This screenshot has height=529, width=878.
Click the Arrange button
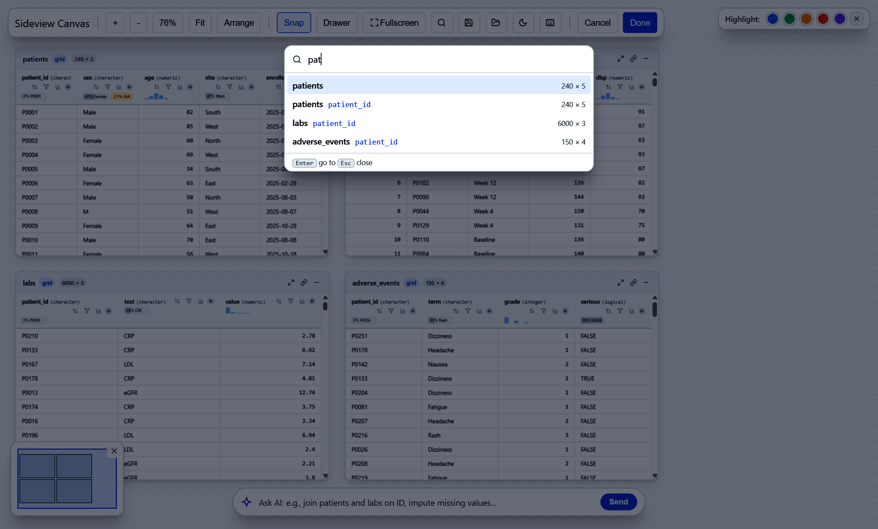(239, 23)
